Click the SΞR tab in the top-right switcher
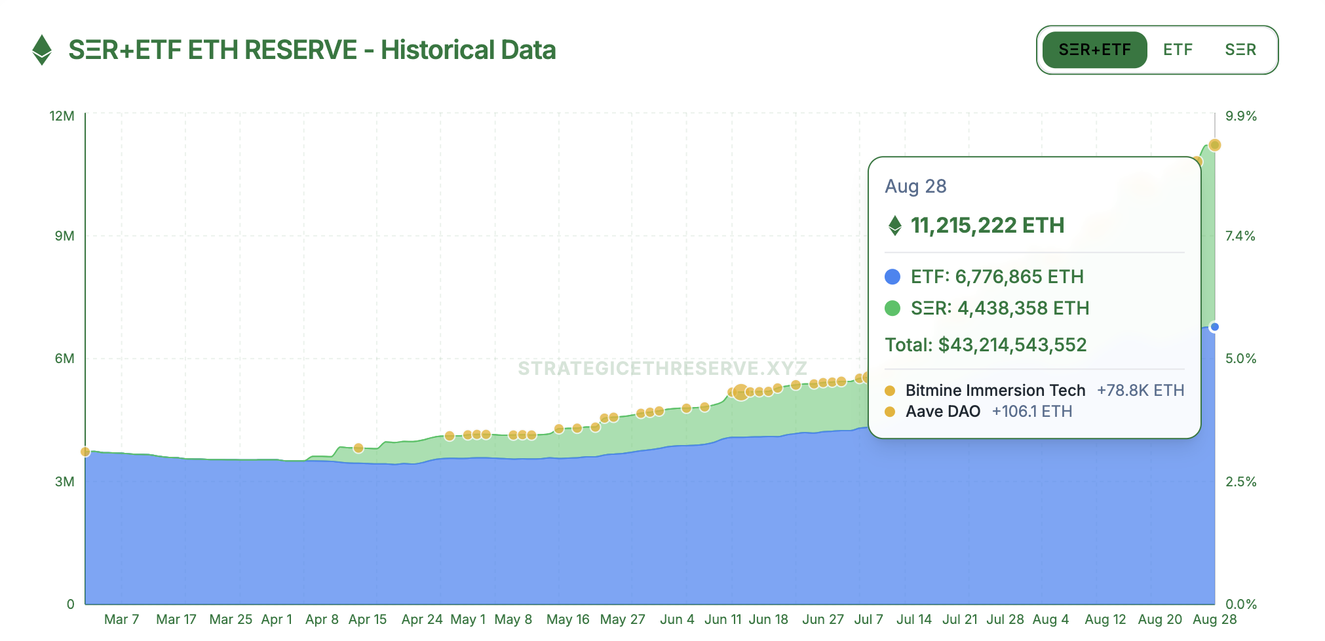 (x=1240, y=49)
